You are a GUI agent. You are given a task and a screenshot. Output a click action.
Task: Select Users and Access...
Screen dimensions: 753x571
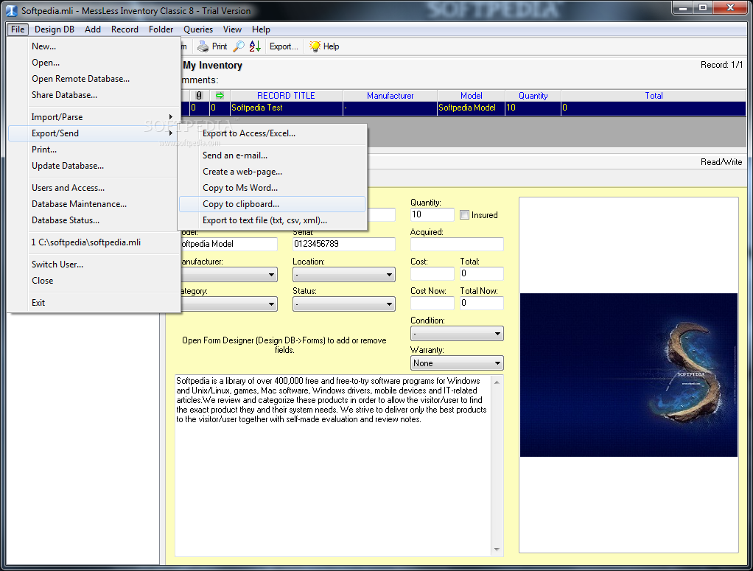[x=94, y=188]
